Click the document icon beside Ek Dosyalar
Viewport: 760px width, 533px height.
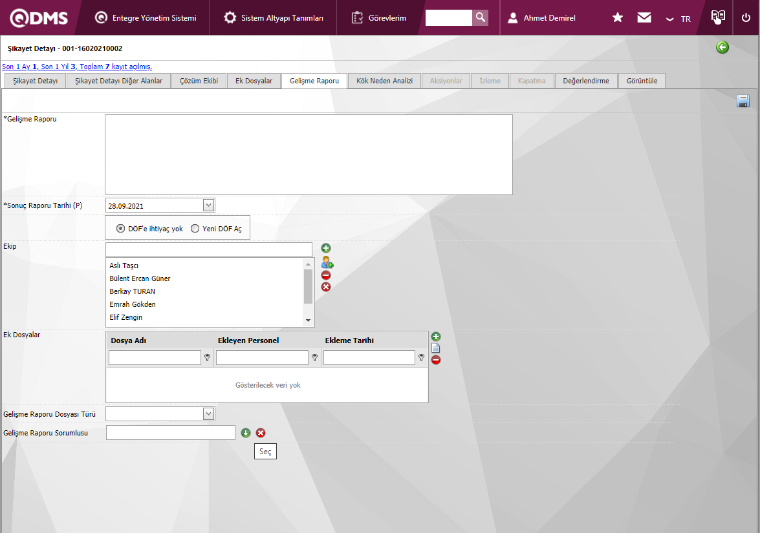tap(436, 348)
